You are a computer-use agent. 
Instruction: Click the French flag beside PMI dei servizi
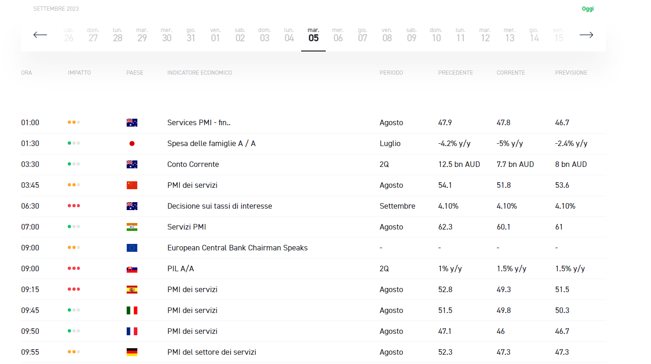coord(132,331)
